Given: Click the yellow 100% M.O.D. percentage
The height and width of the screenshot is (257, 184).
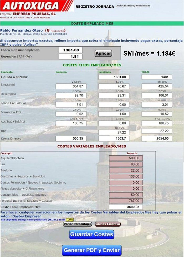Looking at the screenshot, I should [x=70, y=220].
